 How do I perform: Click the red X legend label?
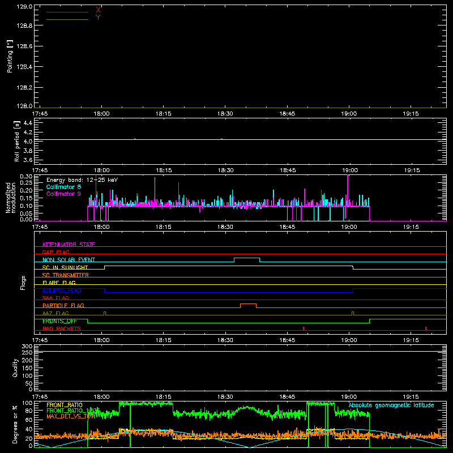(x=98, y=10)
